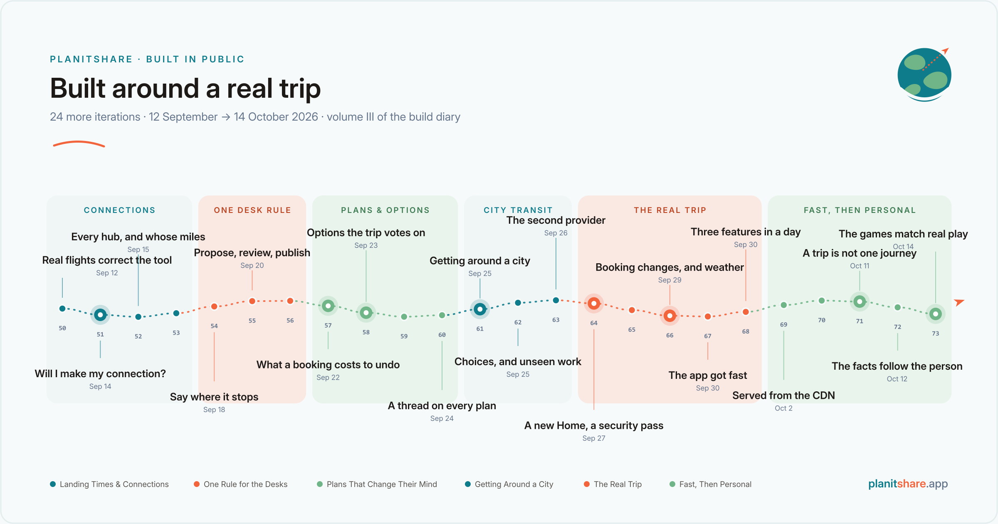The width and height of the screenshot is (998, 524).
Task: Open the planitshare.app link
Action: pyautogui.click(x=908, y=484)
